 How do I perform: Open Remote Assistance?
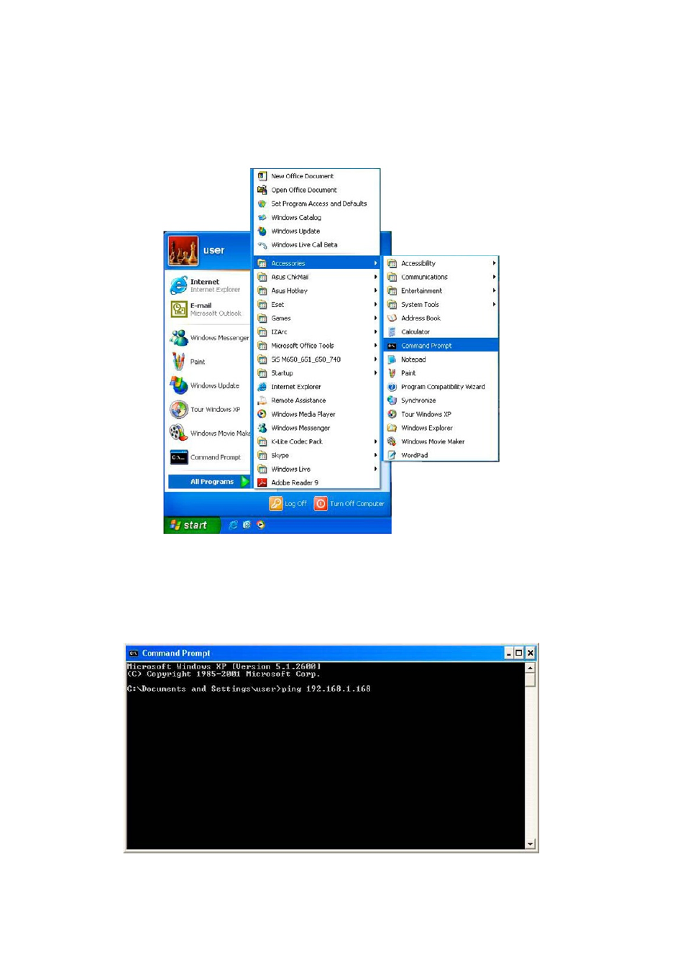[x=316, y=400]
